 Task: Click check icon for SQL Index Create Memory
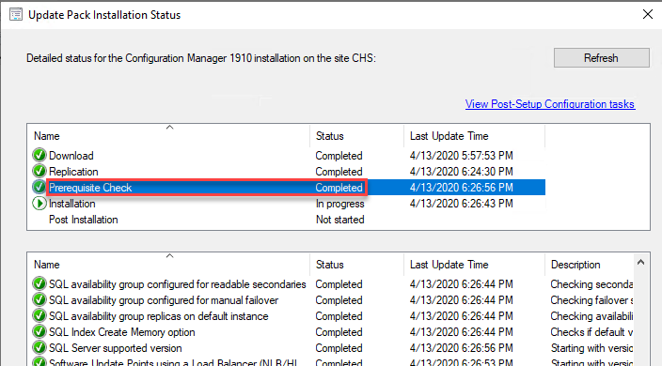point(39,332)
